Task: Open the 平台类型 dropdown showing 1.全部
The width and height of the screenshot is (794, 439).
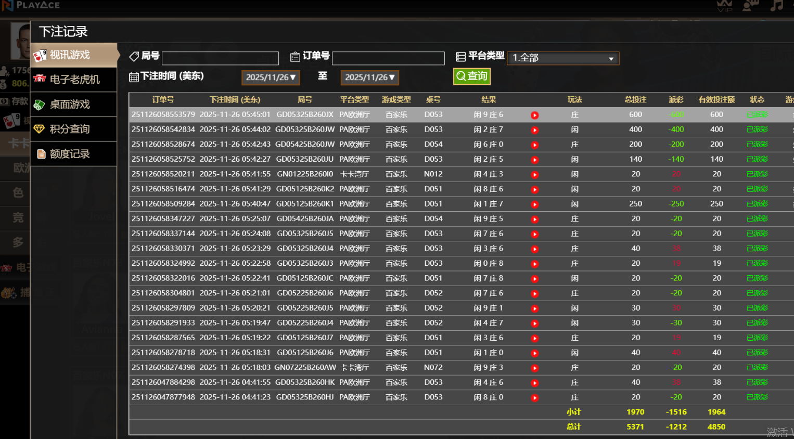Action: (562, 58)
